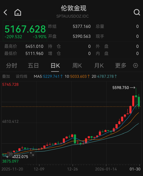Tap the percent change -3.90%

[x=40, y=37]
